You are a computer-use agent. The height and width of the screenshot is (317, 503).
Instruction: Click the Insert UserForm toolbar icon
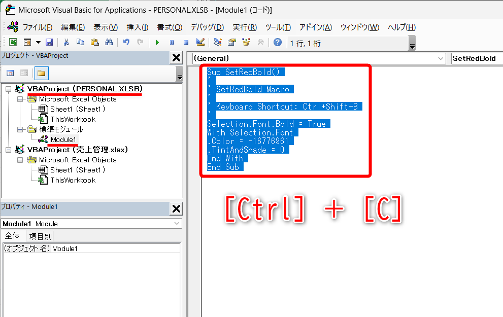[27, 42]
